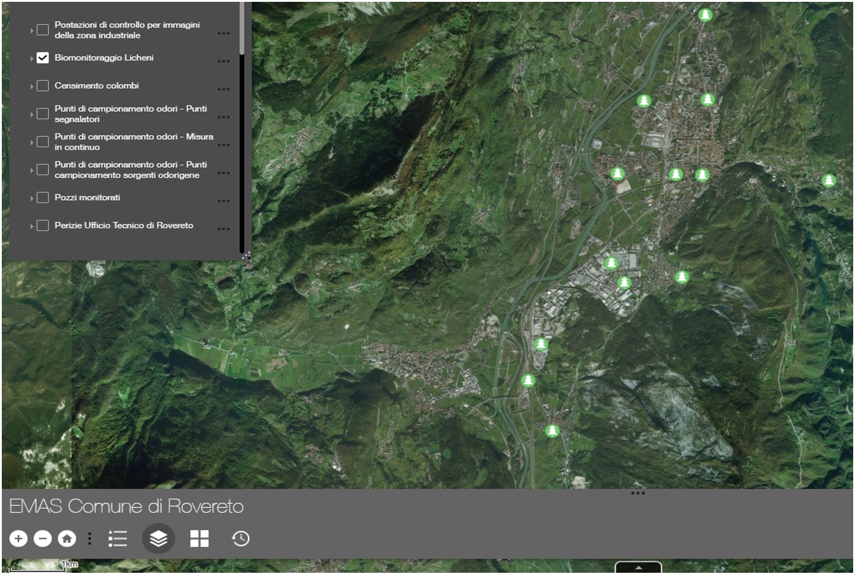The width and height of the screenshot is (855, 574).
Task: Open the time history clock widget
Action: click(241, 538)
